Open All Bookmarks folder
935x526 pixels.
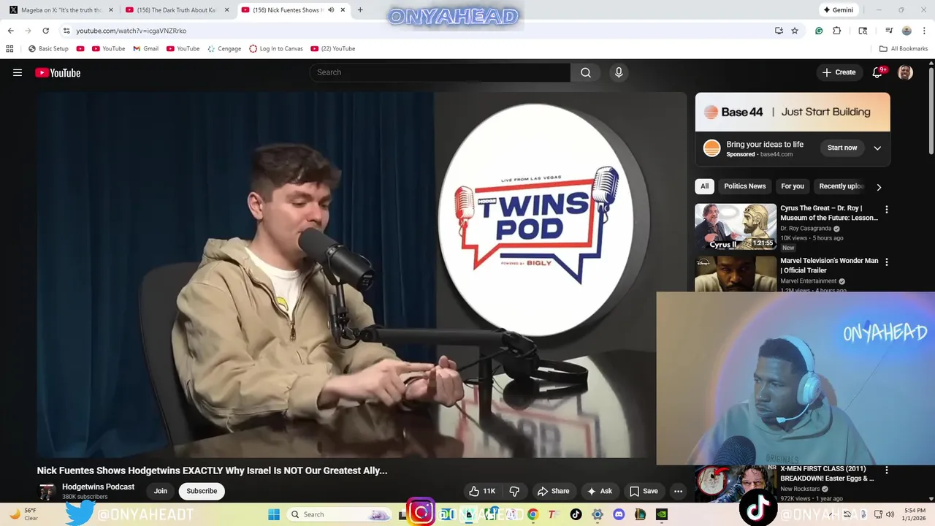pyautogui.click(x=904, y=49)
